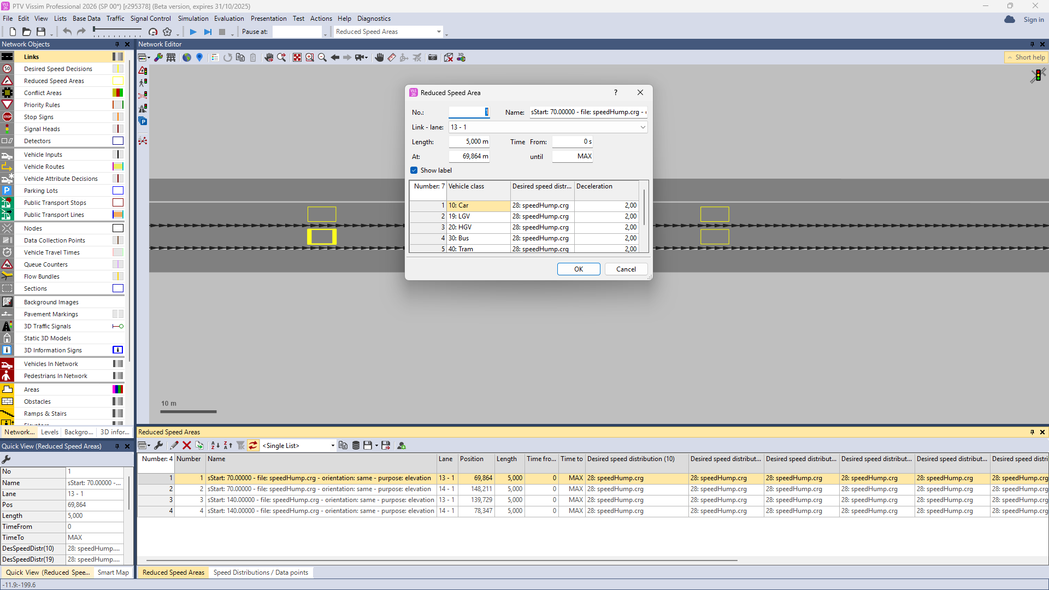Sort list ascending A-Z icon

pos(215,446)
